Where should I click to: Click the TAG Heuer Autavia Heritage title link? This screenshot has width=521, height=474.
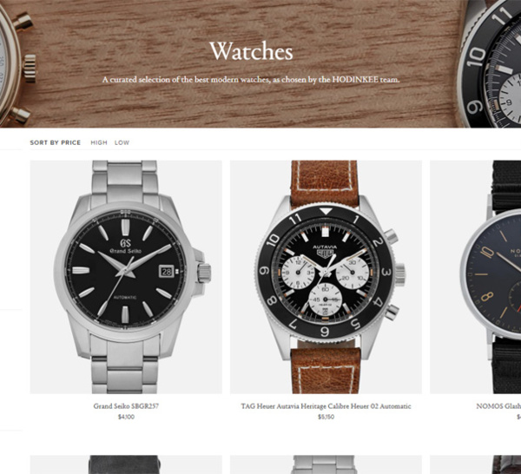pyautogui.click(x=326, y=406)
